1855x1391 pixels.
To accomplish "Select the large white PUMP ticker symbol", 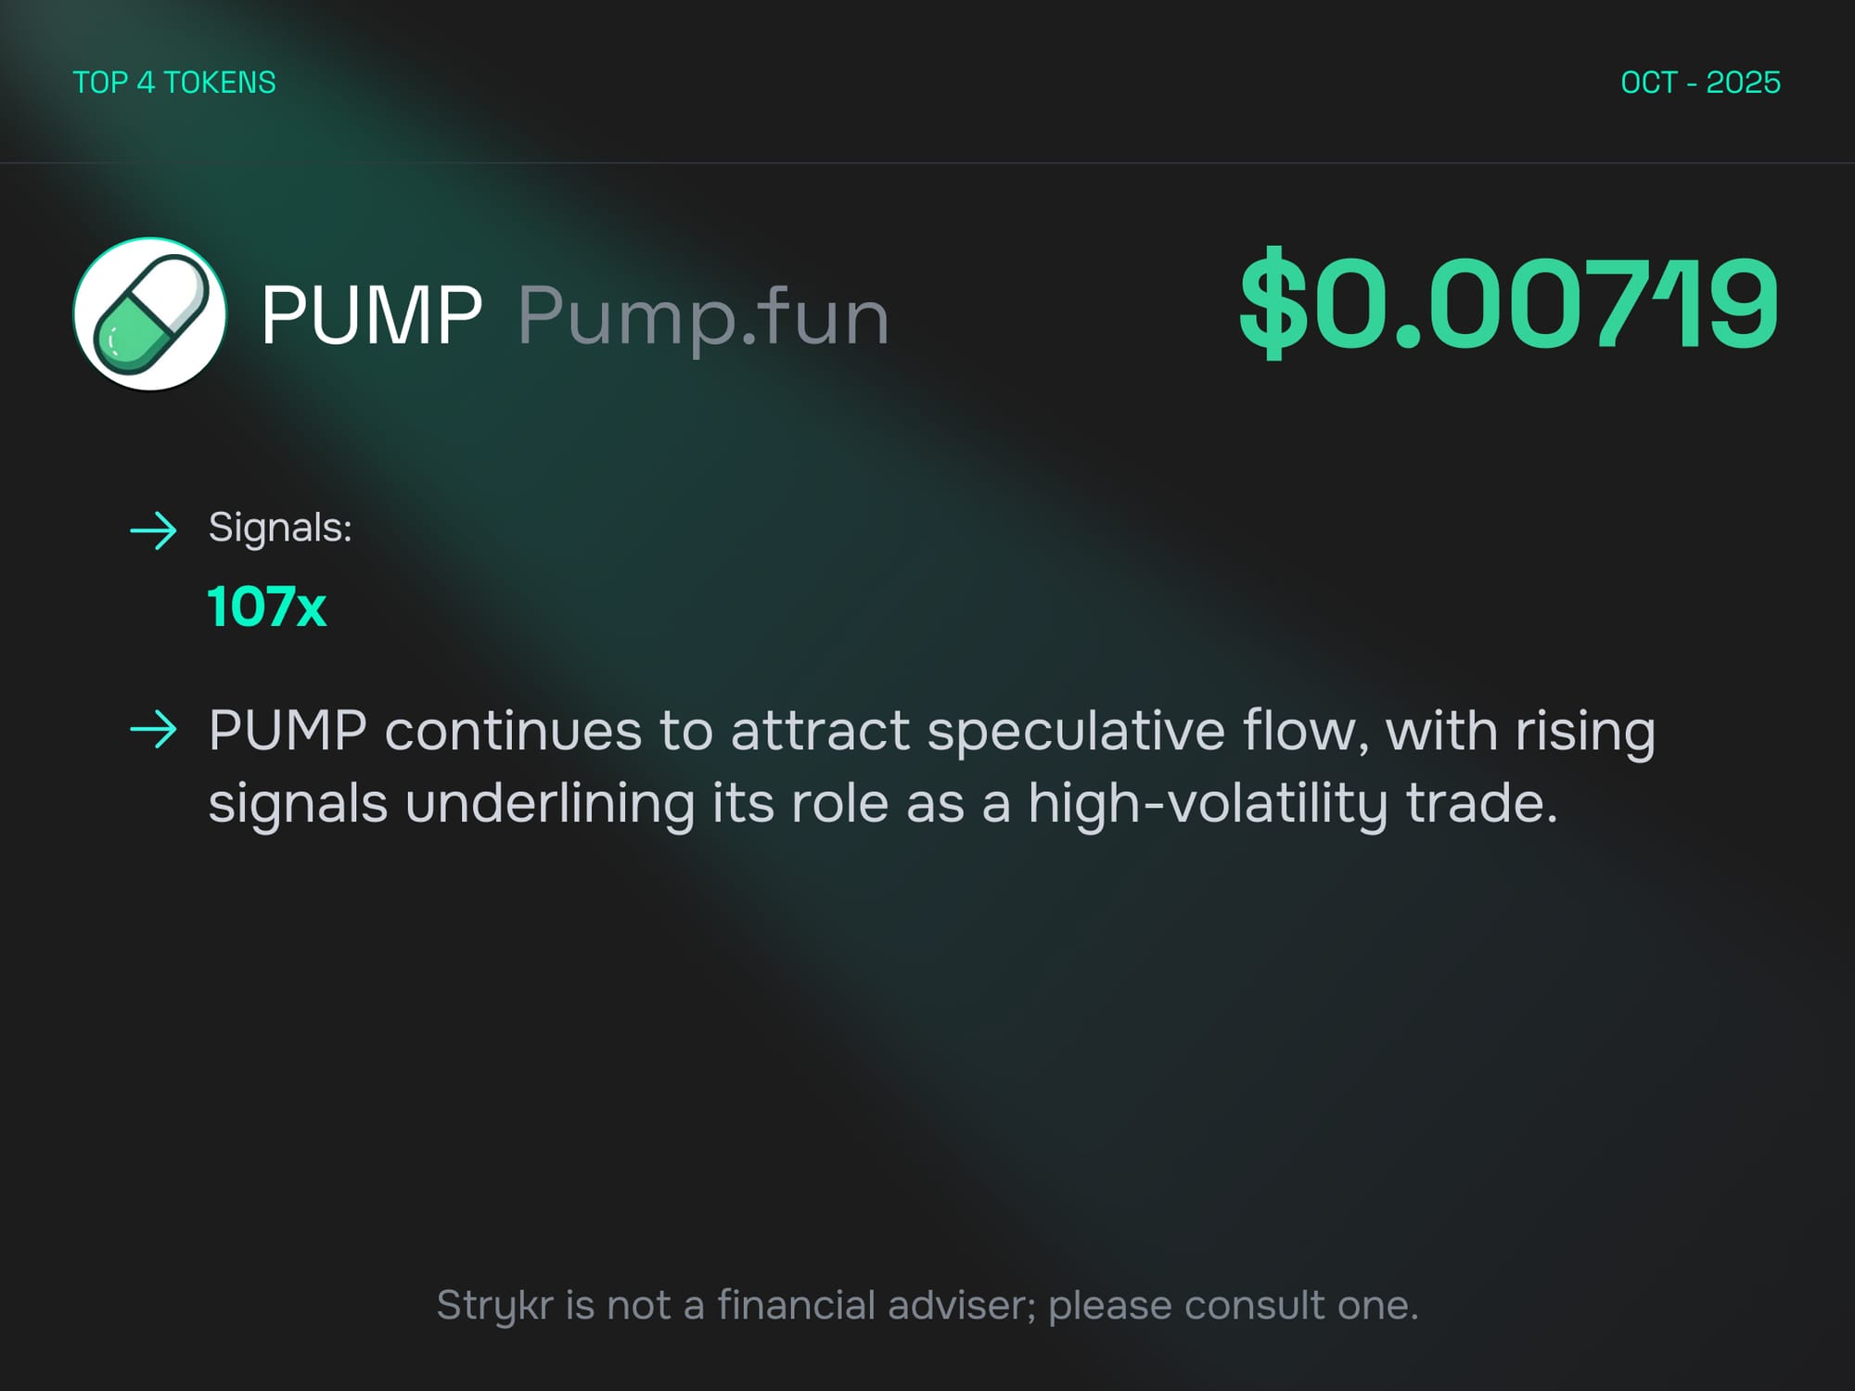I will pos(371,315).
